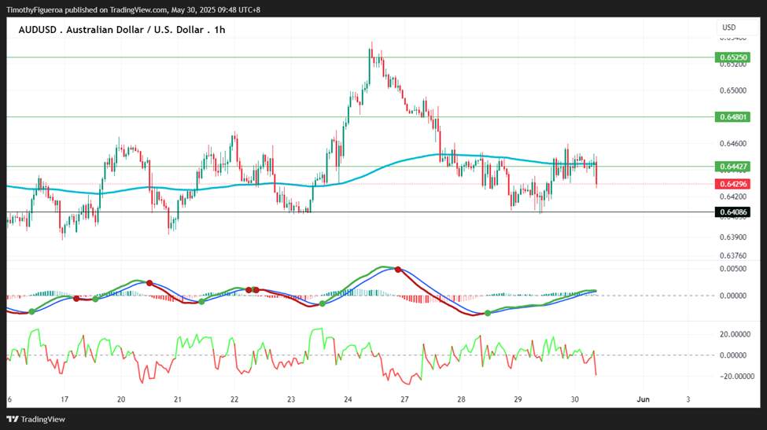
Task: Click the date label 22 on time axis
Action: pyautogui.click(x=234, y=399)
